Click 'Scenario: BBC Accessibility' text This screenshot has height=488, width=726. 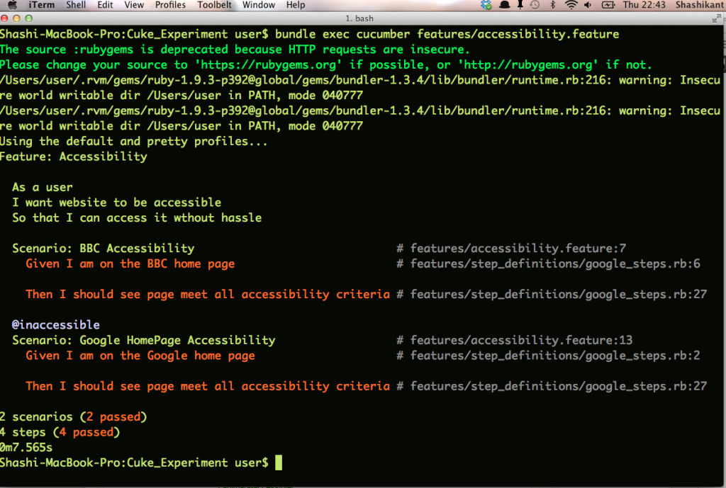104,249
